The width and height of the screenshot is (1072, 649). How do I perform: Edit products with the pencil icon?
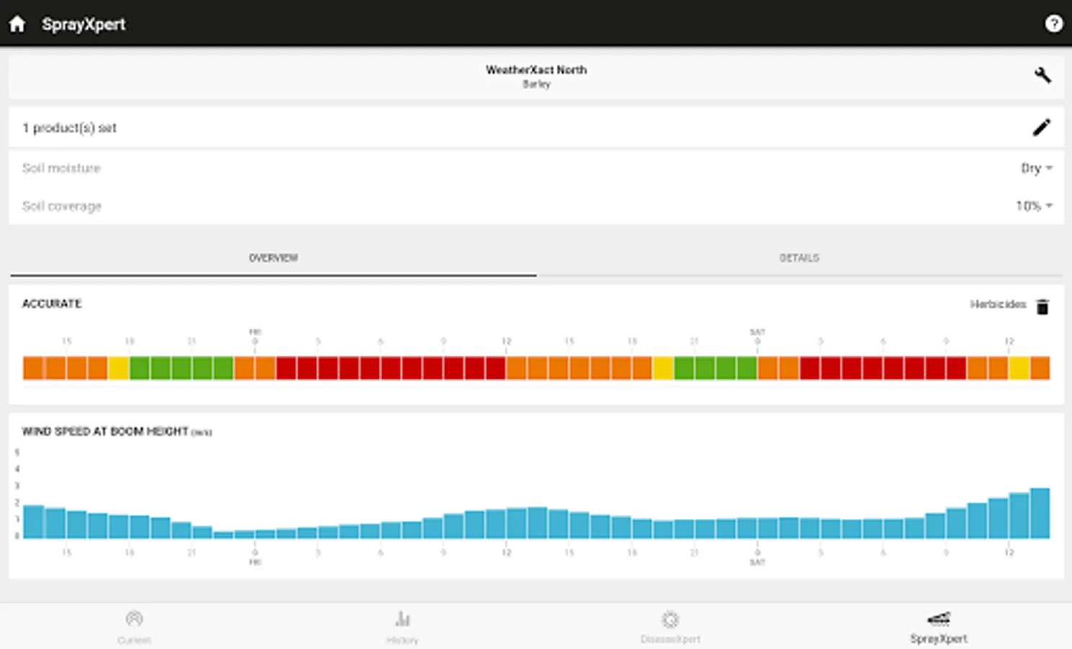click(1042, 128)
